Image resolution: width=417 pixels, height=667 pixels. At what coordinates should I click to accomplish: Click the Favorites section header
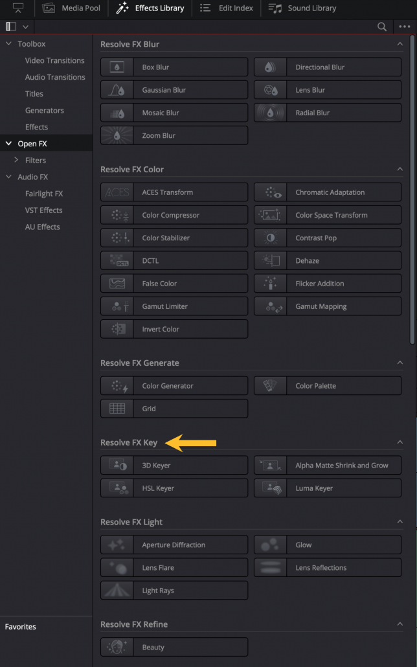[21, 627]
